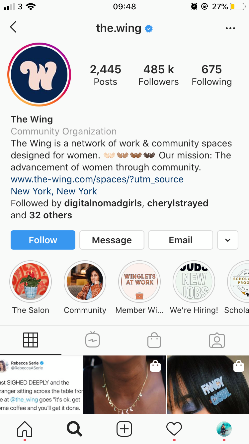Open the We're Hiring! highlight
This screenshot has width=249, height=444.
(x=194, y=282)
